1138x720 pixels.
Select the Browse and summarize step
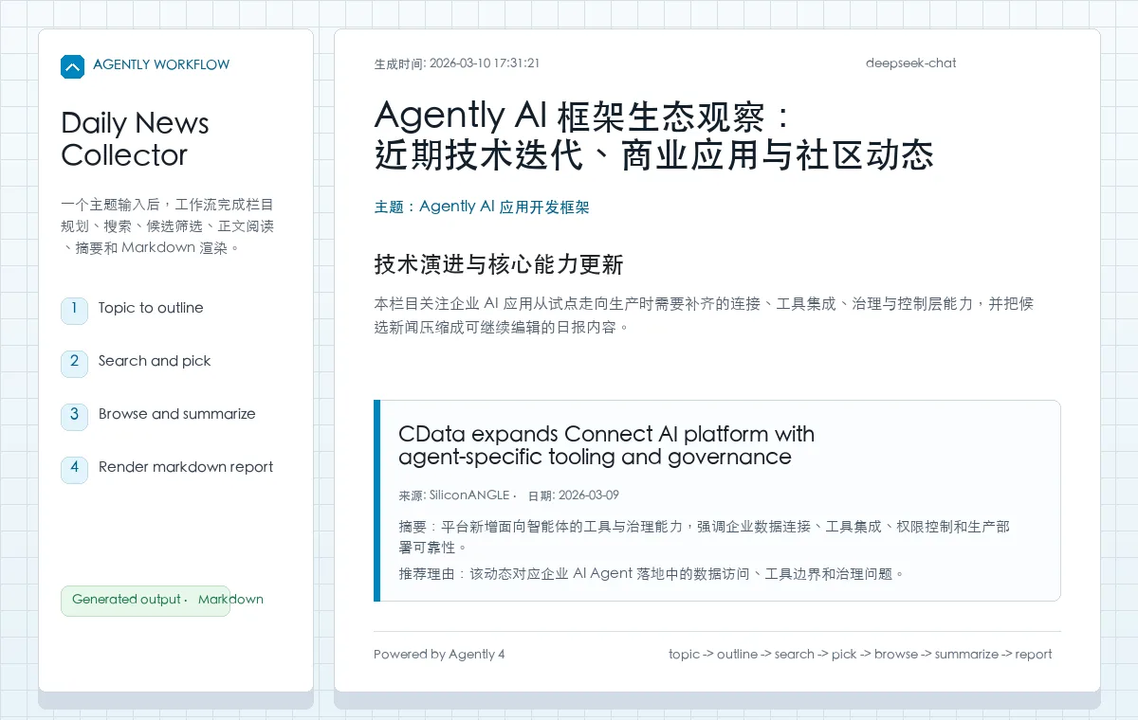pyautogui.click(x=176, y=414)
